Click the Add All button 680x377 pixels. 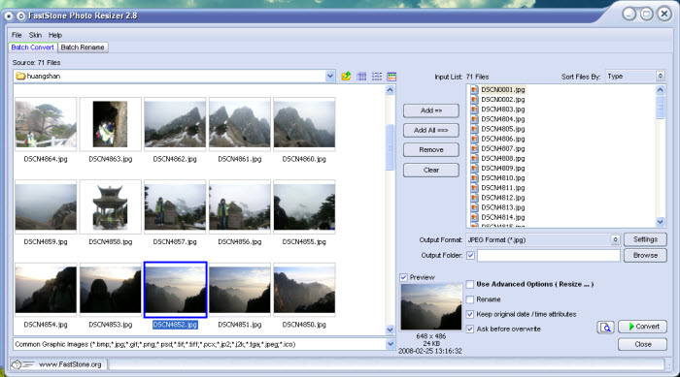(431, 130)
